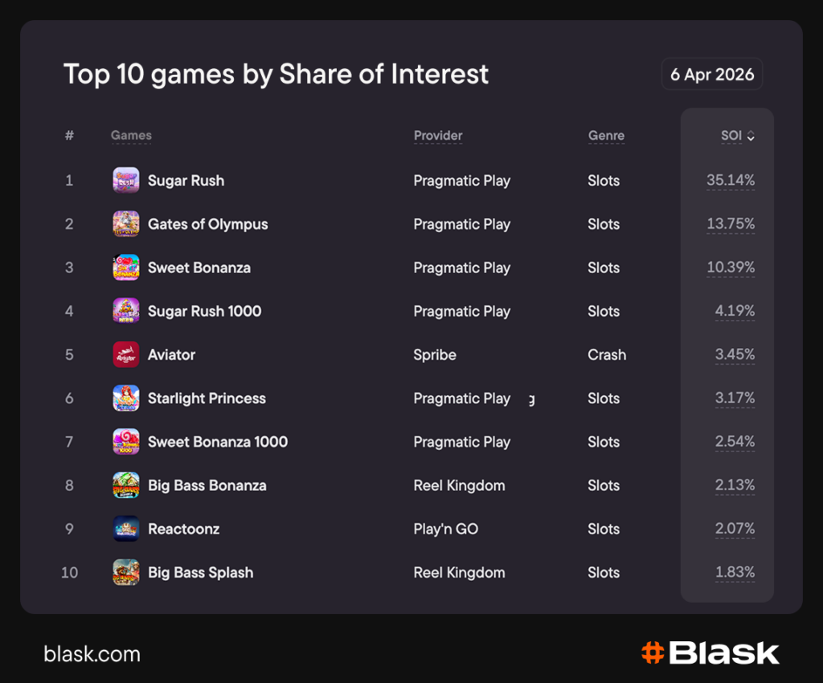
Task: Click the Big Bass Bonanza game icon
Action: point(126,485)
